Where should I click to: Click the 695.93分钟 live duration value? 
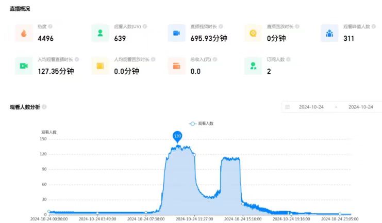(x=208, y=38)
